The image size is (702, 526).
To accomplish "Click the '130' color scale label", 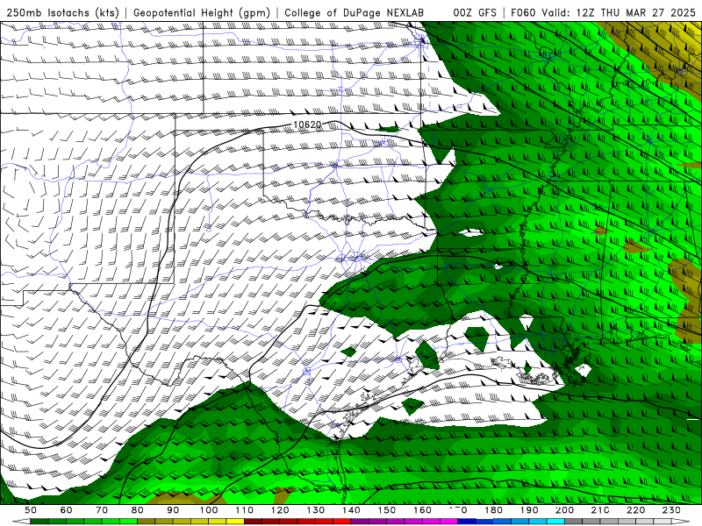I will [x=315, y=510].
